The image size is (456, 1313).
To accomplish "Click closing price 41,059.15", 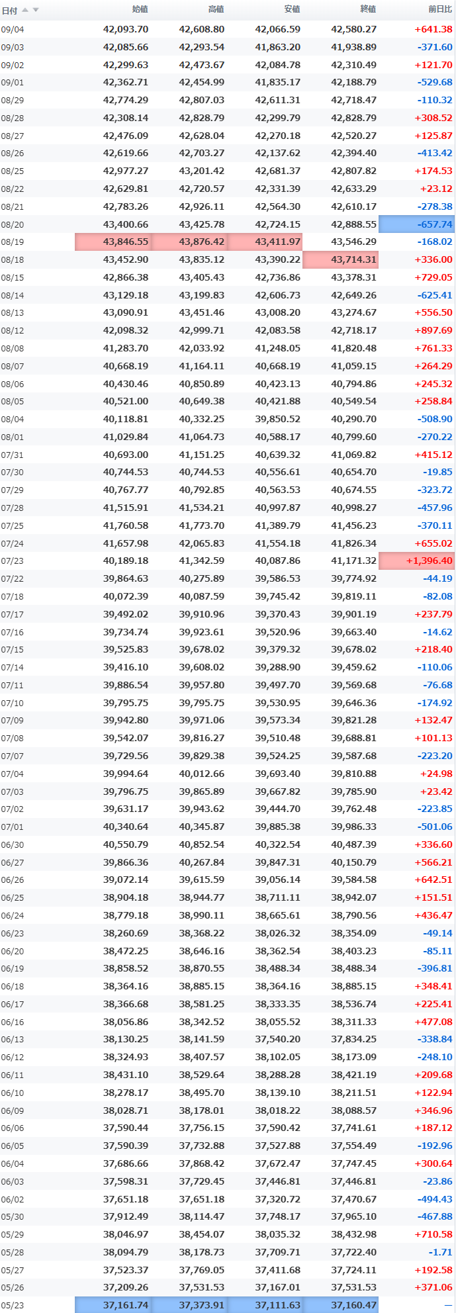I will click(x=354, y=367).
